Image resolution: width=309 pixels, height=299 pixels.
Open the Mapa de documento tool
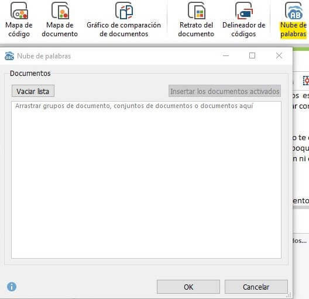[60, 20]
